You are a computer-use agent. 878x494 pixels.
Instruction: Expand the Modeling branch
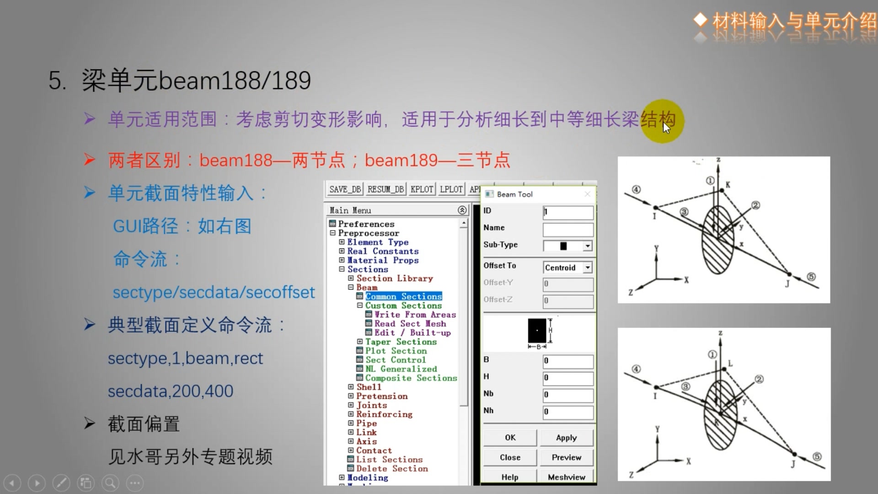(x=342, y=478)
